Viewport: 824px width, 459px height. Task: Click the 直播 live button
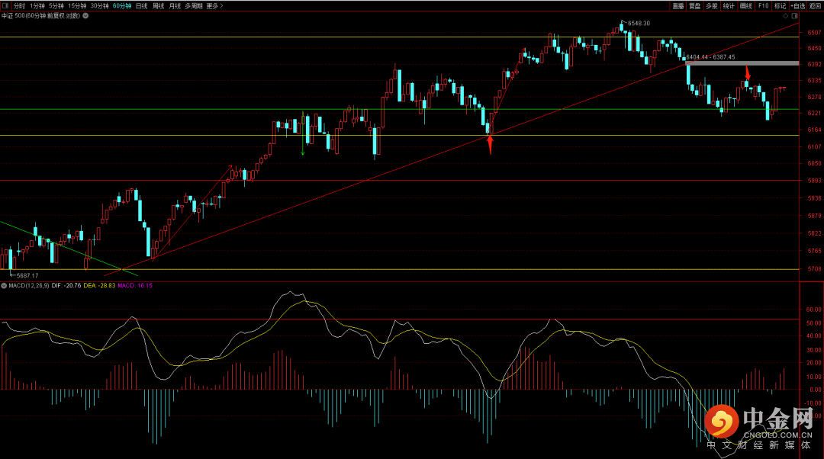pos(678,6)
